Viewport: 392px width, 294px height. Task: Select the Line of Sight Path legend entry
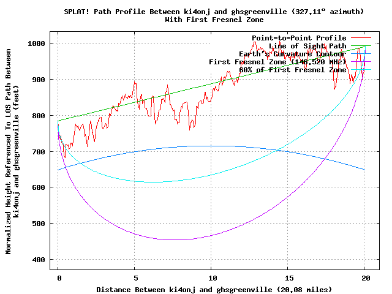click(x=307, y=46)
